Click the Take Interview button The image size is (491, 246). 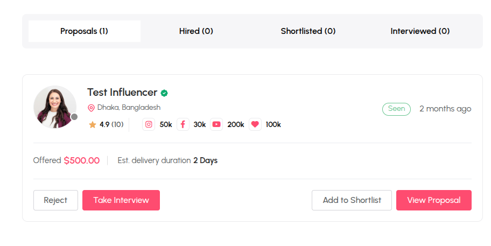point(121,200)
